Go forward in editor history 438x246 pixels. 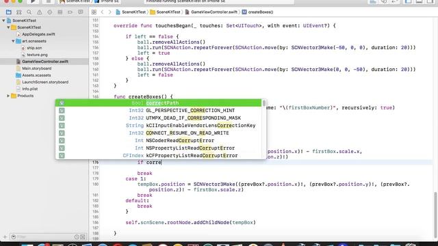(x=109, y=12)
